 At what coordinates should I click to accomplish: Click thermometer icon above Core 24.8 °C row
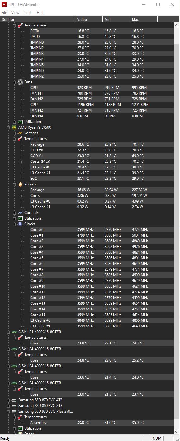click(x=20, y=355)
